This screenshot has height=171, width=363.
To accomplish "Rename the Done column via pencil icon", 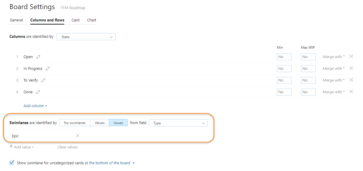I will [x=38, y=92].
